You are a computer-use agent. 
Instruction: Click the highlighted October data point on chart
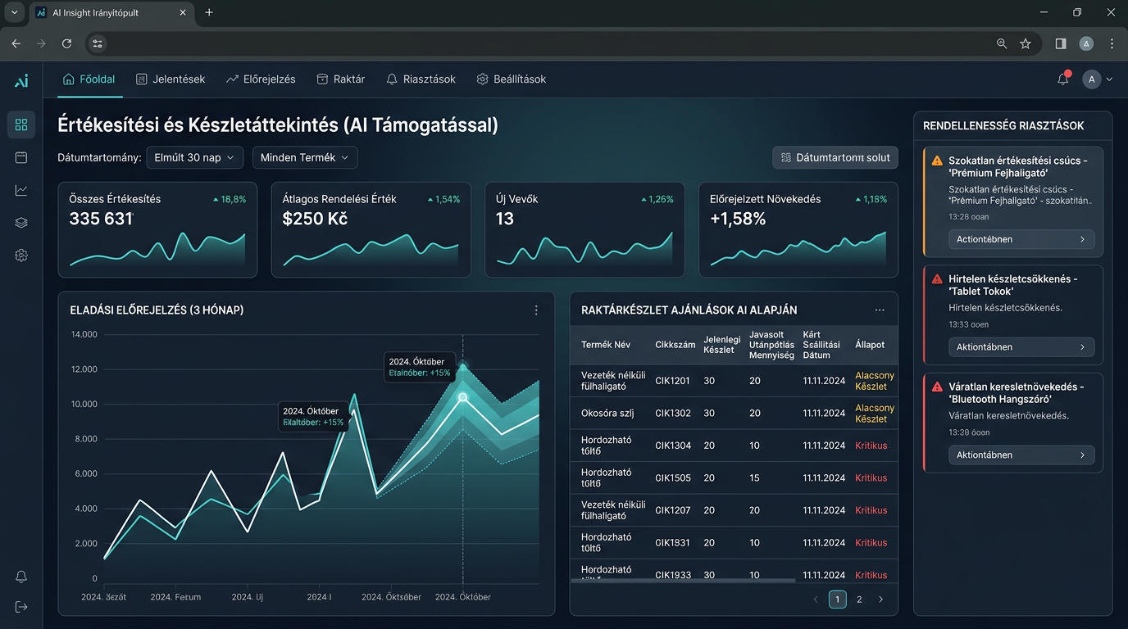(462, 396)
